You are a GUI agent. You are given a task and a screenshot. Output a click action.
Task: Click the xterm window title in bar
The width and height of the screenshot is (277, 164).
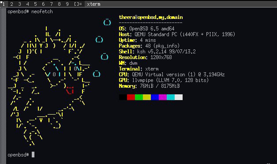click(94, 4)
